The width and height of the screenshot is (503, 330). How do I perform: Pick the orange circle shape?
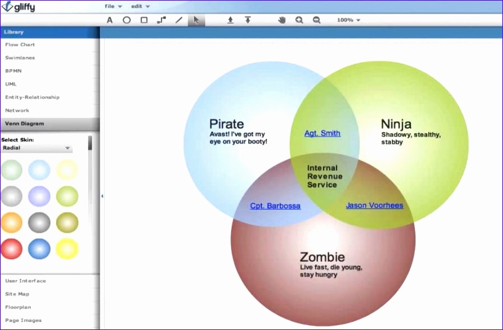12,223
